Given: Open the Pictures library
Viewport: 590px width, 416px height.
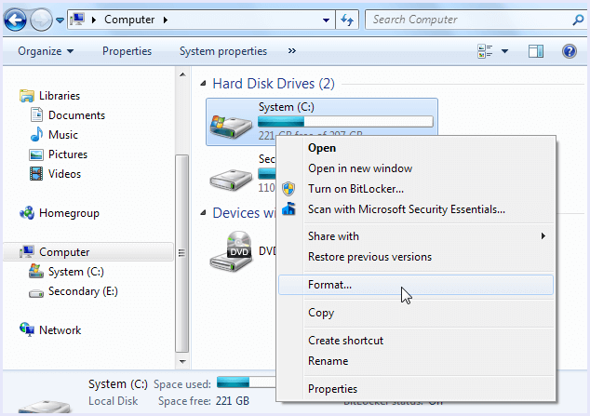Looking at the screenshot, I should (68, 154).
